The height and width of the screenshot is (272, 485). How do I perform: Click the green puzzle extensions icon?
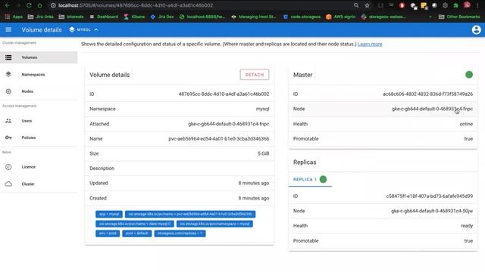click(455, 5)
